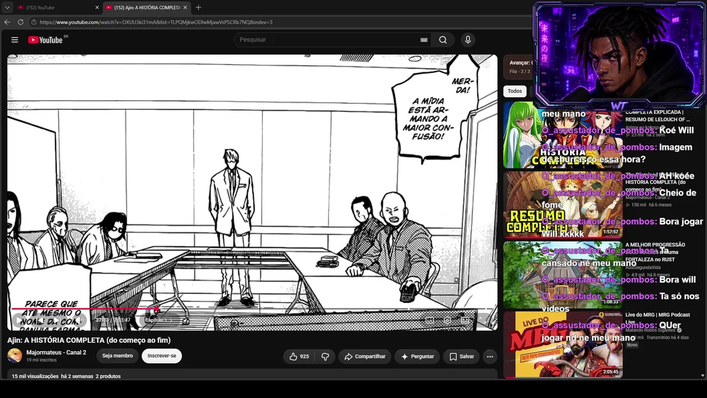Open 'A MELHOR PROGRESSÃO' video title
Image resolution: width=707 pixels, height=398 pixels.
pyautogui.click(x=655, y=252)
